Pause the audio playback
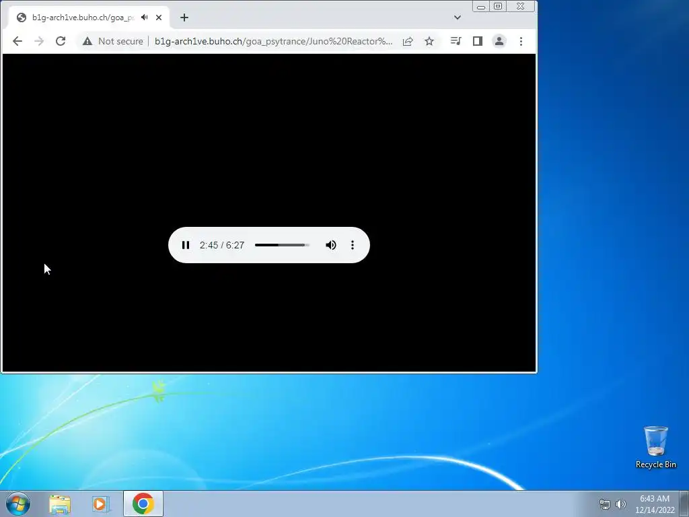This screenshot has height=517, width=689. pyautogui.click(x=186, y=245)
